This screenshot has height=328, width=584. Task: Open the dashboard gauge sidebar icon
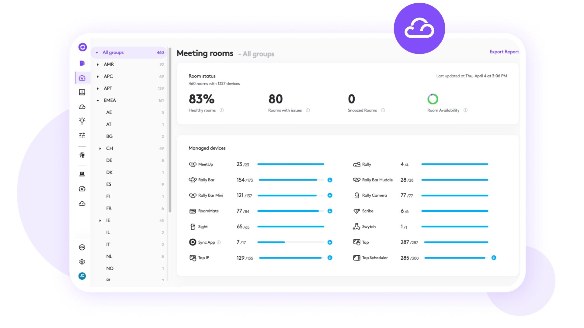82,78
